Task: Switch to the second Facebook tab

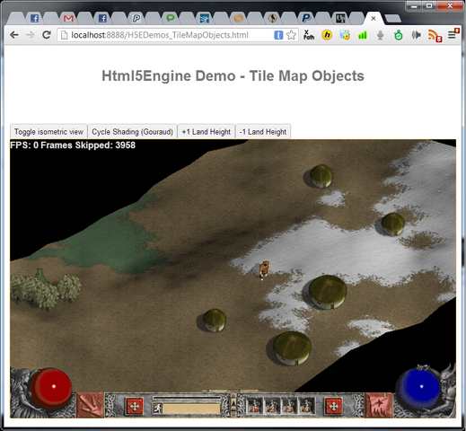Action: click(x=102, y=19)
